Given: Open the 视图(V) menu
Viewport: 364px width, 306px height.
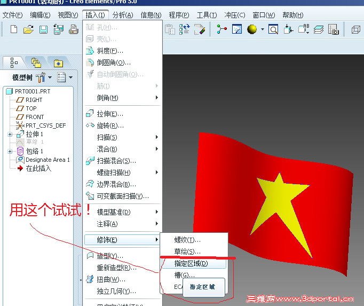Looking at the screenshot, I should tap(68, 15).
